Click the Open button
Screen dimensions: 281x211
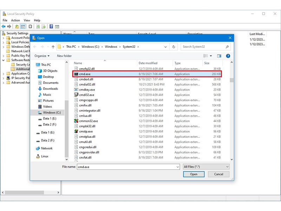[194, 174]
